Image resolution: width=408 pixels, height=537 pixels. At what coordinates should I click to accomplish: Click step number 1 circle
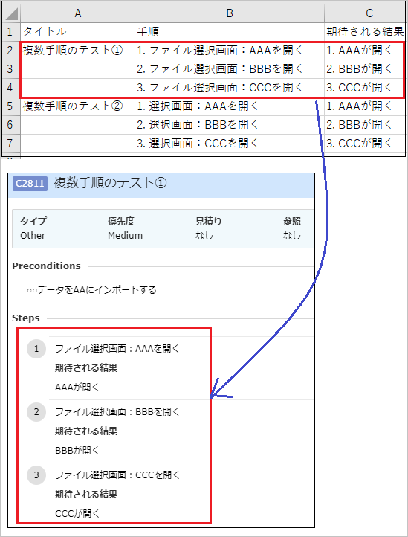(x=36, y=349)
